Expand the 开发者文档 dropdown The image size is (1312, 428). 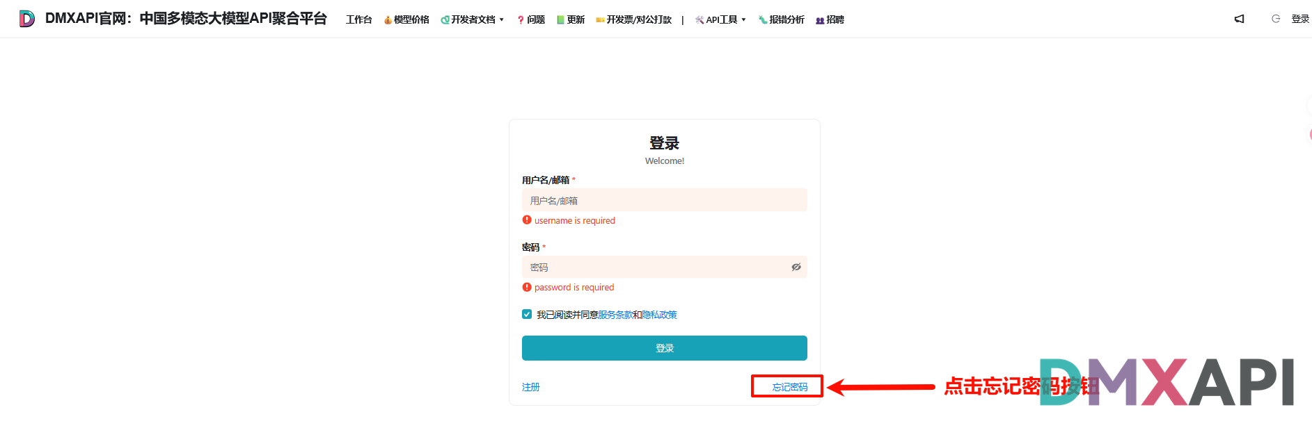[472, 19]
